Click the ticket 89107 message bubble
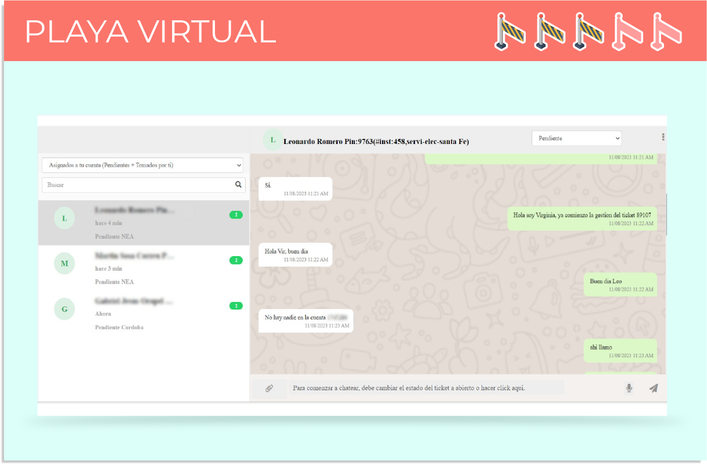Image resolution: width=707 pixels, height=464 pixels. (582, 218)
